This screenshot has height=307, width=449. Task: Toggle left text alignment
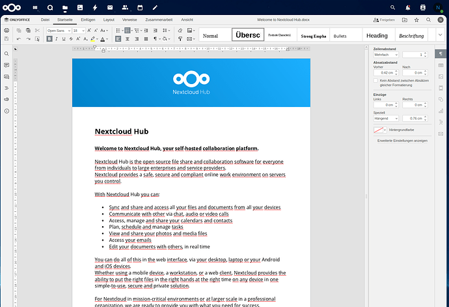118,38
